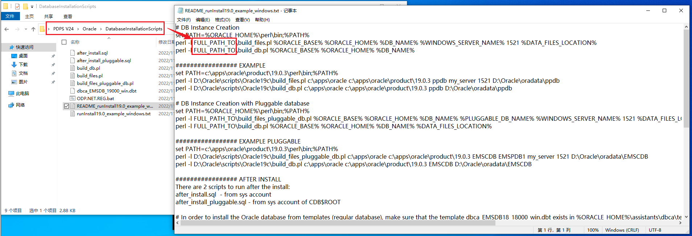Select 网络 (Network) in navigation pane

click(20, 105)
